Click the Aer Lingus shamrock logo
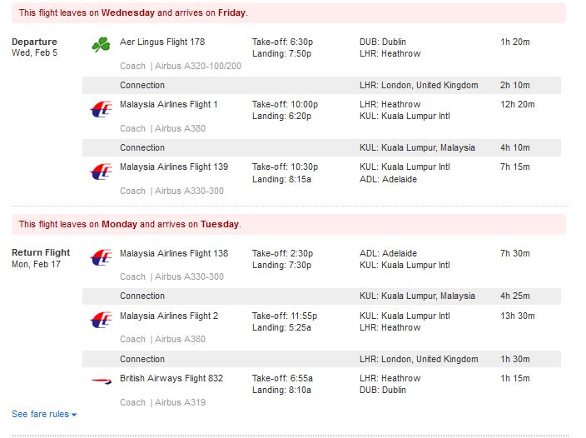The image size is (586, 438). click(101, 44)
